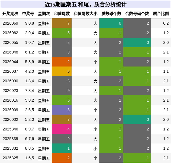This screenshot has width=171, height=163.
Task: Click composite count 0 in row 2026002
Action: [x=137, y=119]
